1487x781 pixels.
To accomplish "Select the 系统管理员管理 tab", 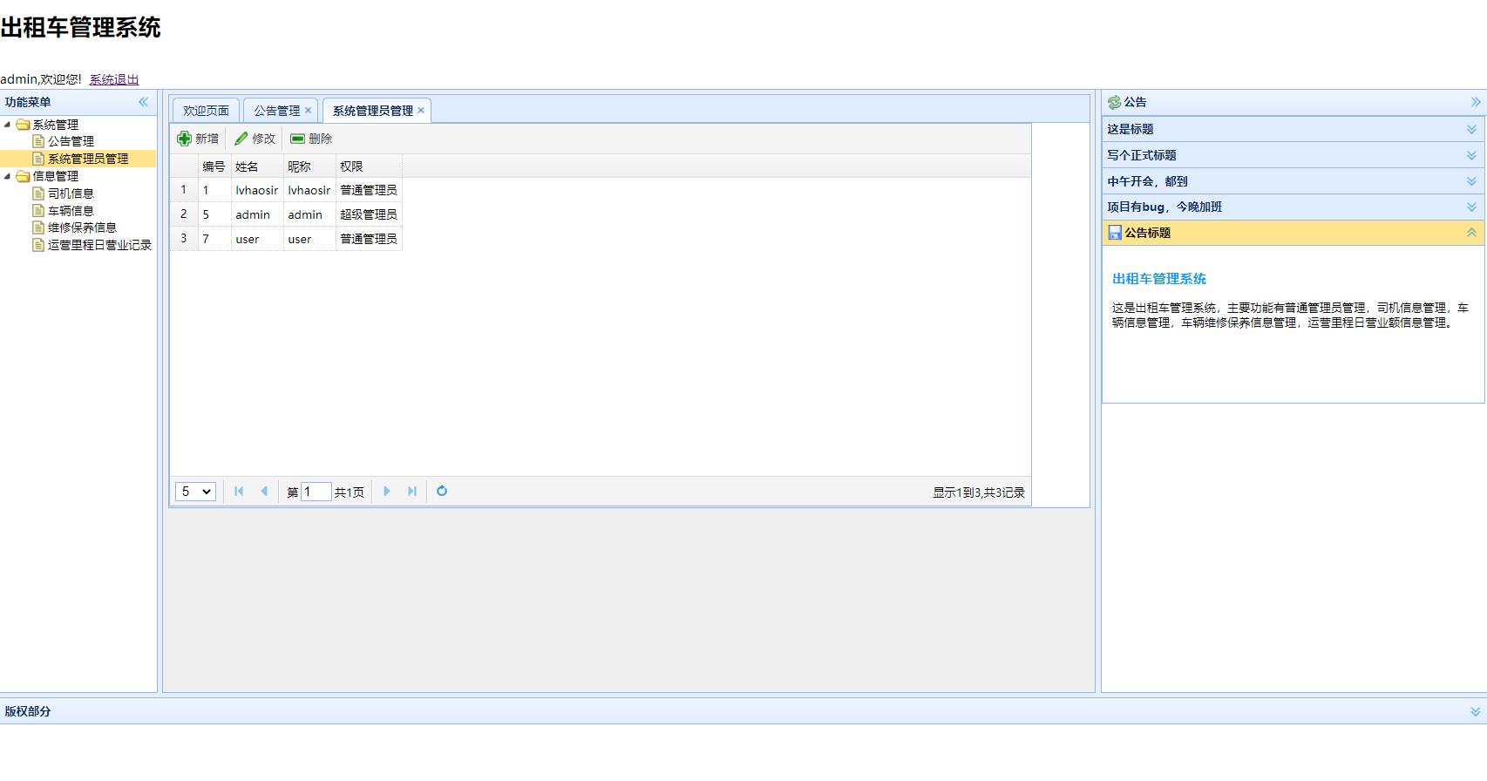I will point(373,111).
